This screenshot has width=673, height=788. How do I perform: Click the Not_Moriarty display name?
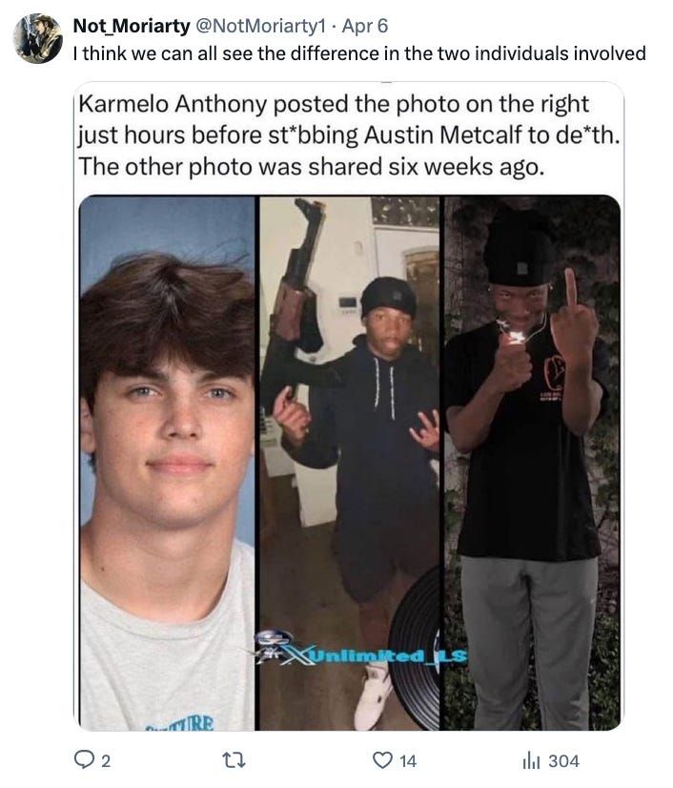[x=132, y=26]
